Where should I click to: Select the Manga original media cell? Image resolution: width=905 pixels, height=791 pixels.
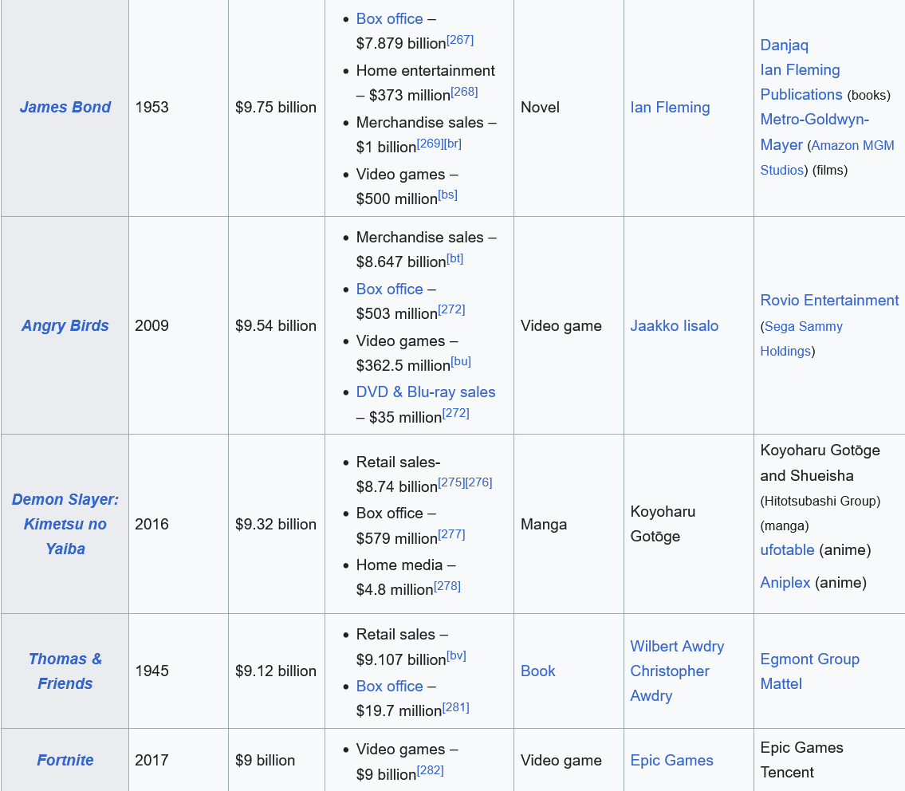569,524
